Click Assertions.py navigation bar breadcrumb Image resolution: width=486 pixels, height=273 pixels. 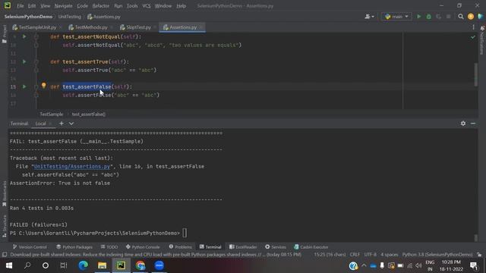[103, 17]
